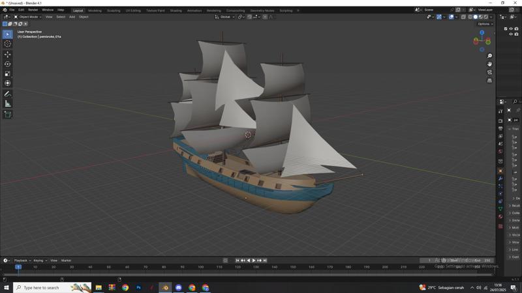Switch to material preview shading
Image resolution: width=522 pixels, height=293 pixels.
(481, 17)
